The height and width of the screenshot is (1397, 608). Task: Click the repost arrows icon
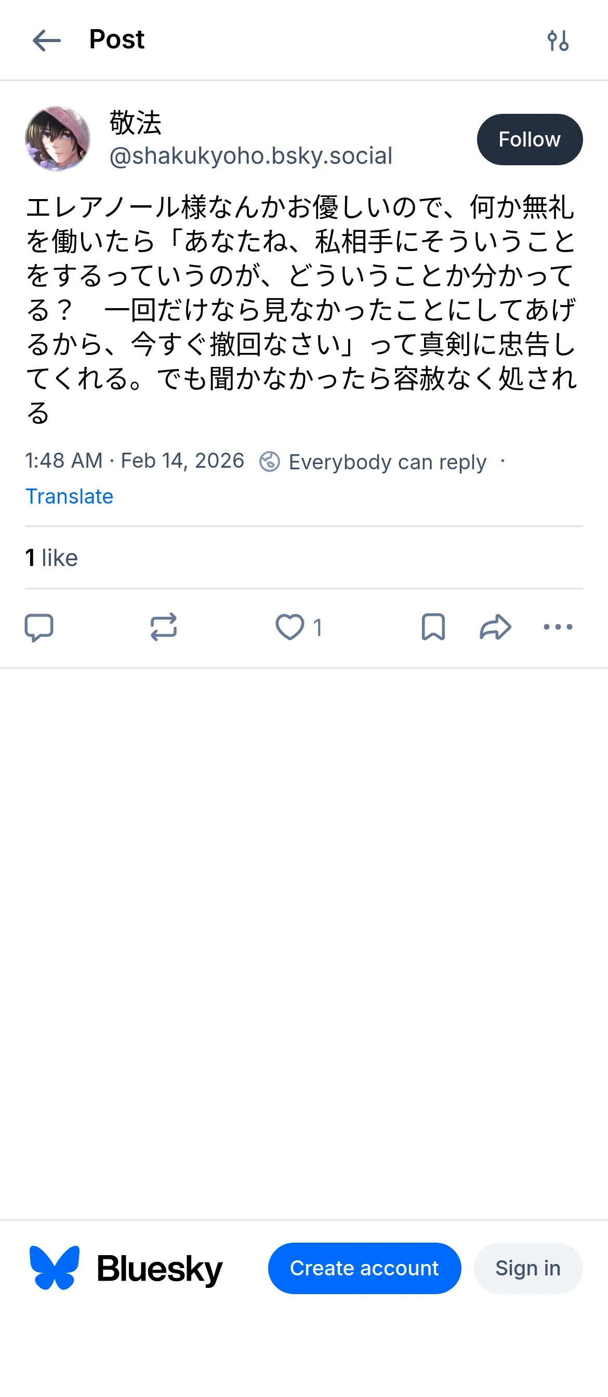163,627
